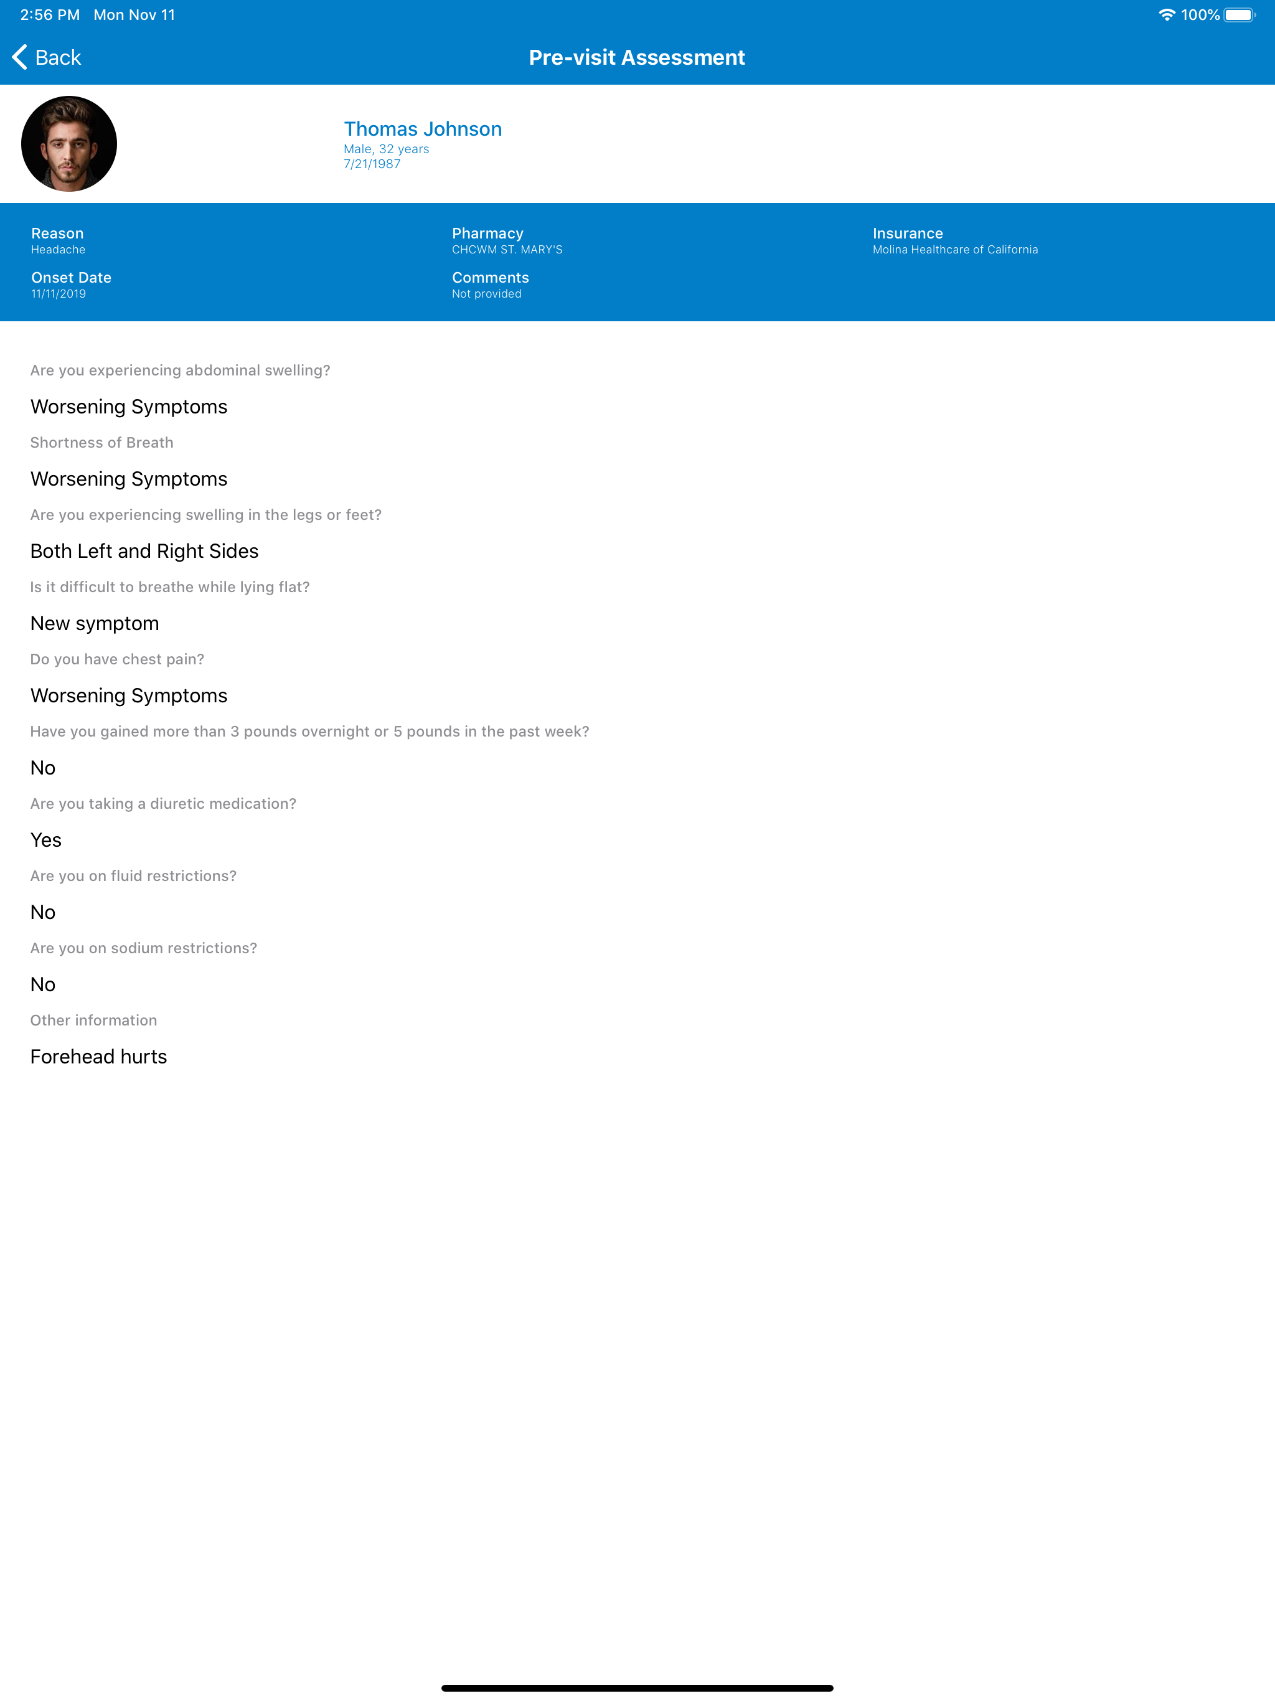1275x1701 pixels.
Task: Tap the No answer under fluid restrictions
Action: click(43, 913)
